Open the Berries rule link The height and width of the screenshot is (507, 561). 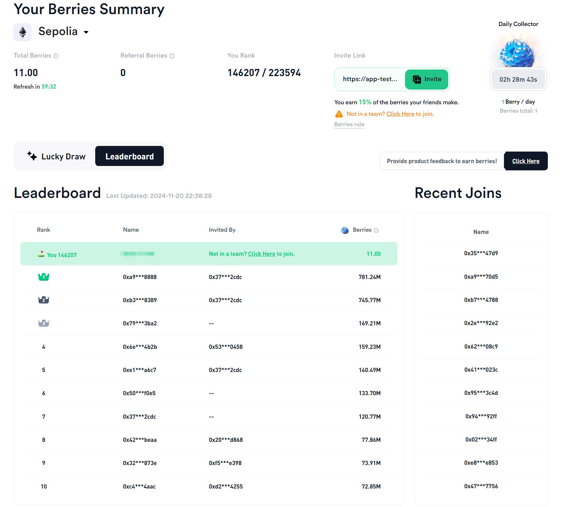tap(349, 124)
